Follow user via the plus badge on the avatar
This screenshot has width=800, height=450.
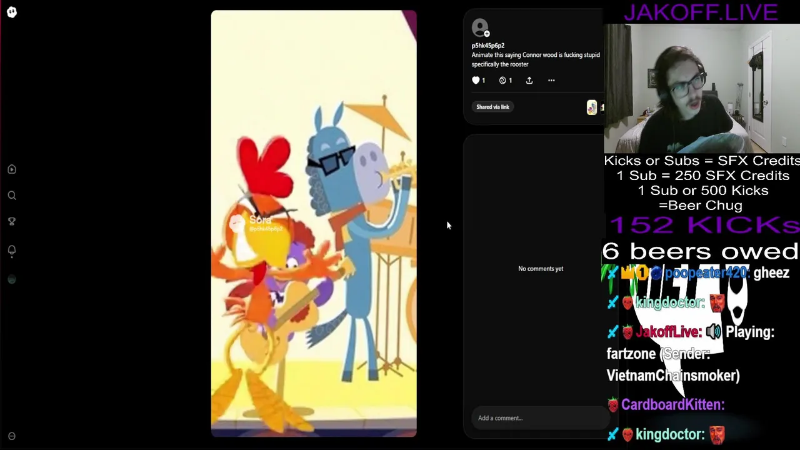pos(487,34)
